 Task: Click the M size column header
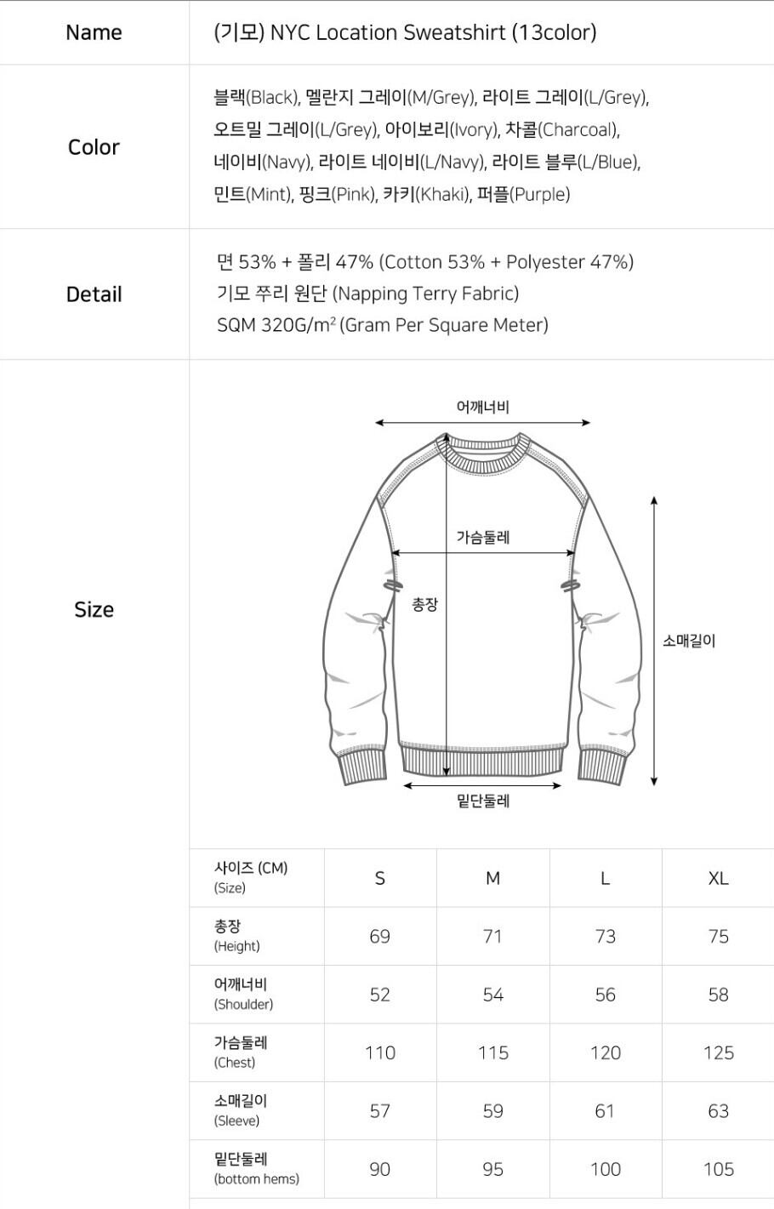point(492,878)
